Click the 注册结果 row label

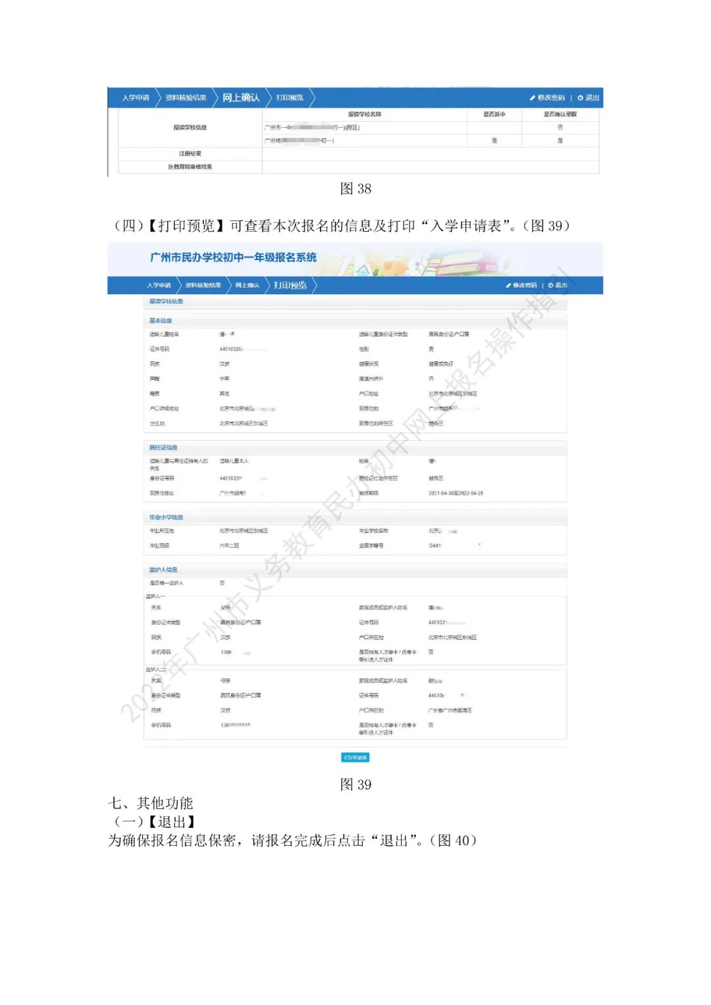[x=190, y=154]
